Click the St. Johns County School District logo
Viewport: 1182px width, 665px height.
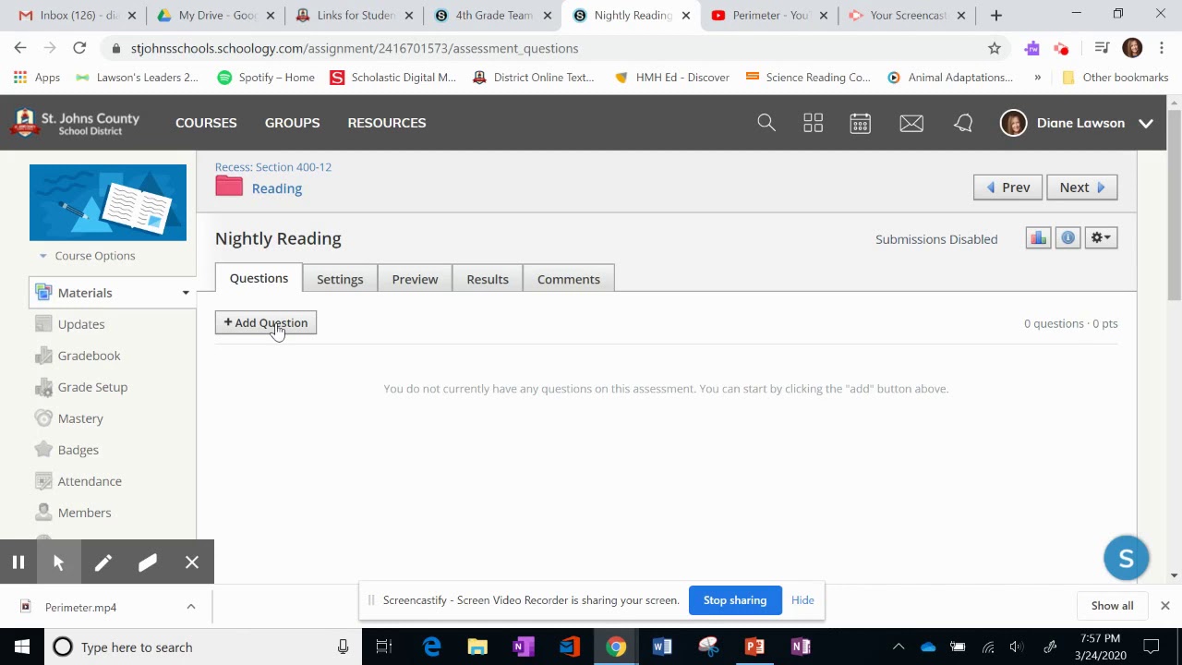point(75,123)
